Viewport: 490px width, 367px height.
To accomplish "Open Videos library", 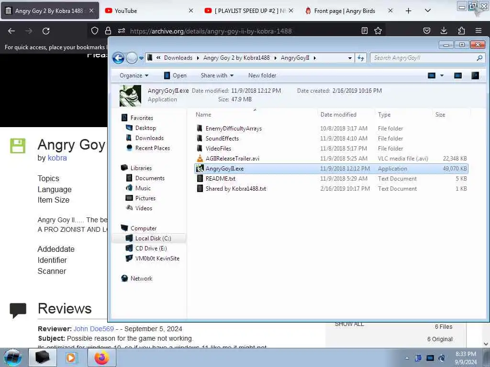I will pyautogui.click(x=144, y=208).
